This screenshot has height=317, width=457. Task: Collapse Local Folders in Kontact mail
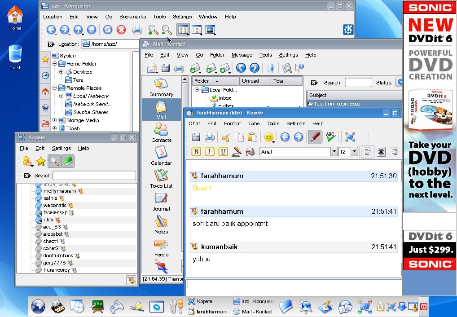click(197, 89)
